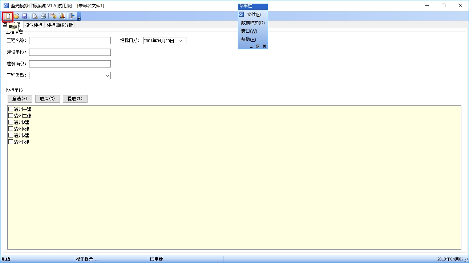Check the 温州5建 checkbox
469x263 pixels.
tap(11, 135)
